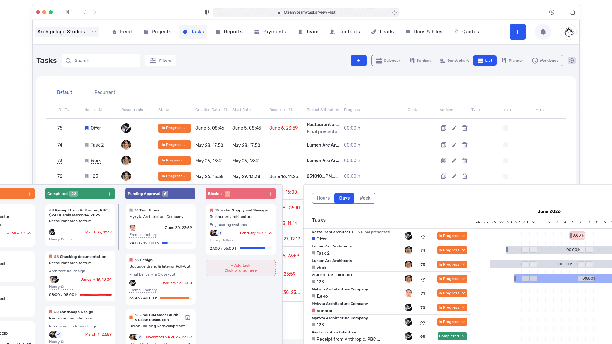This screenshot has height=344, width=612.
Task: Go to Reports in the navigation
Action: [229, 32]
